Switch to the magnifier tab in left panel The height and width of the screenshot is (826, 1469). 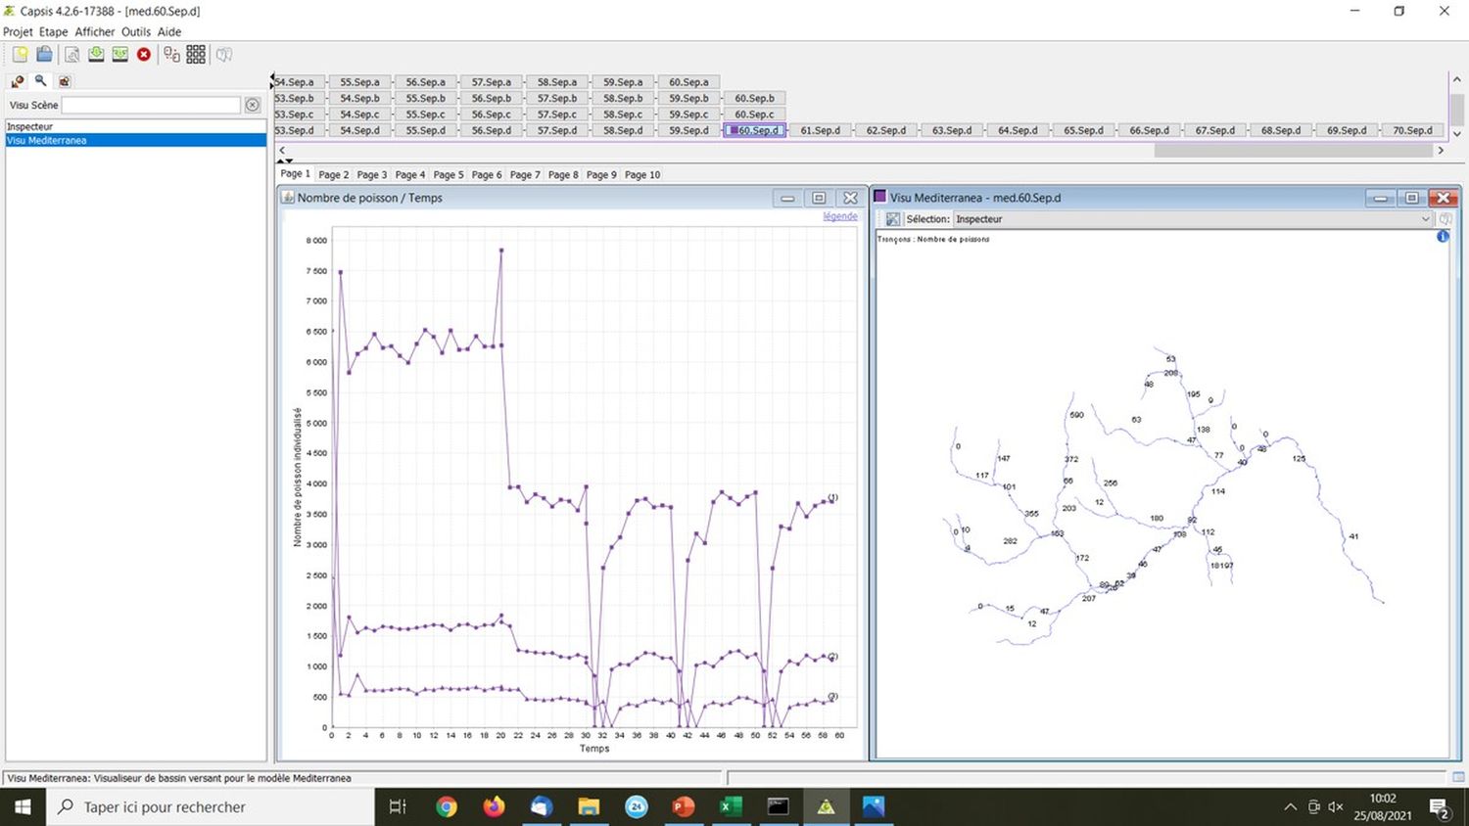click(x=41, y=81)
